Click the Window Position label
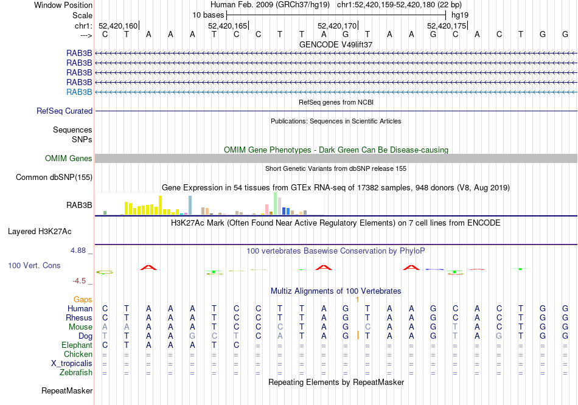Viewport: 578px width, 405px height. (63, 5)
